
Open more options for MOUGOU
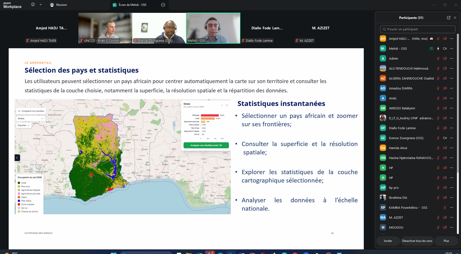point(452,227)
